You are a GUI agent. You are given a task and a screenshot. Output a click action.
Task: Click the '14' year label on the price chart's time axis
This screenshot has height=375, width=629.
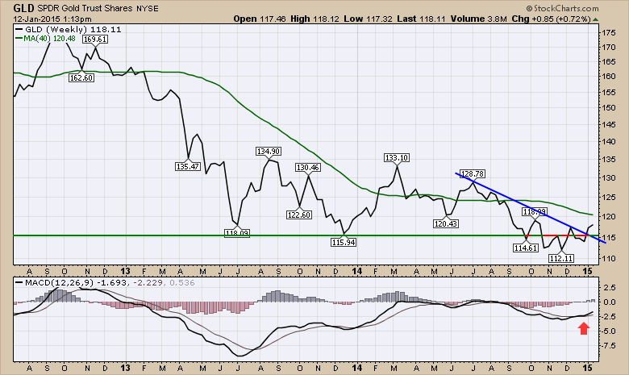tap(357, 271)
